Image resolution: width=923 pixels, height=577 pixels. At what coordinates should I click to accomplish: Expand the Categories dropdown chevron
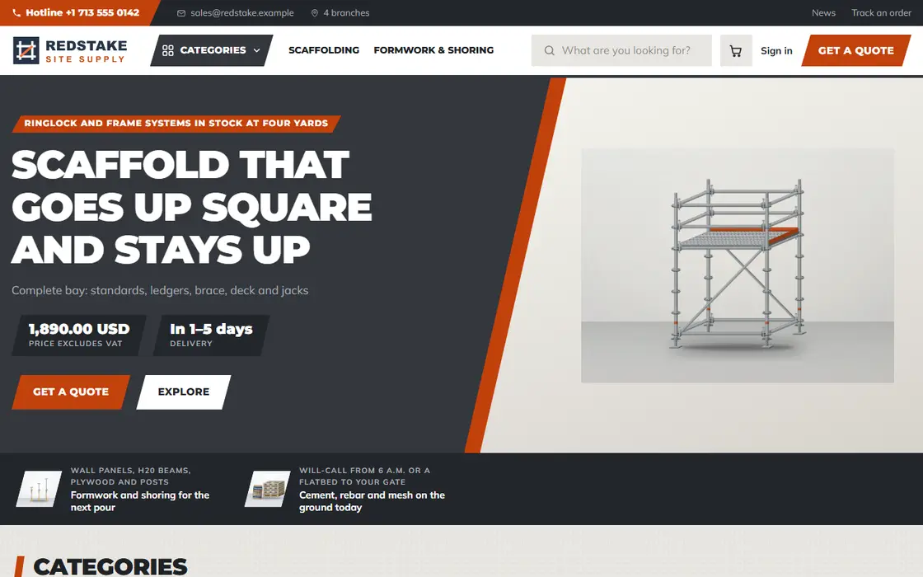pos(256,50)
